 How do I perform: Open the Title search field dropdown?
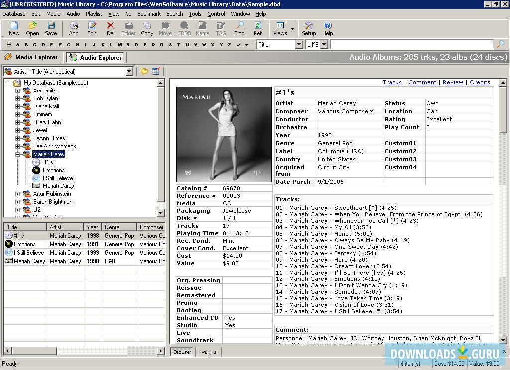click(x=299, y=44)
